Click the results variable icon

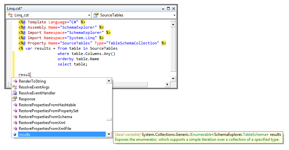point(15,135)
